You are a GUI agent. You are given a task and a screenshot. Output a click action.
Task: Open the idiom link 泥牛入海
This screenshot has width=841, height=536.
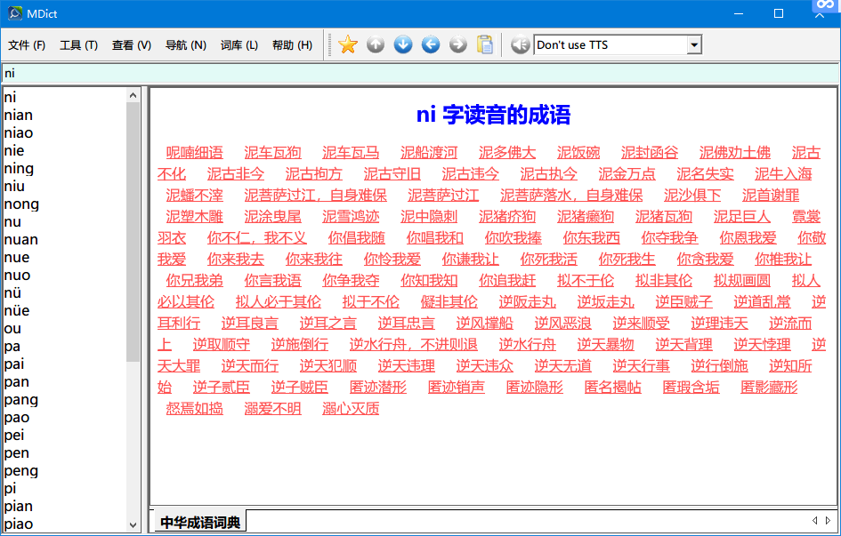(783, 174)
